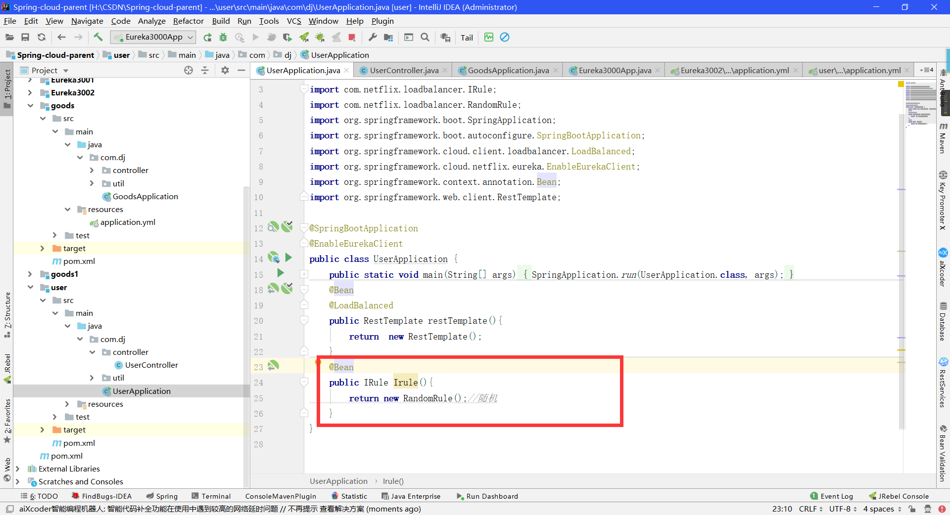This screenshot has width=950, height=515.
Task: Open the Run Dashboard tool window
Action: (x=487, y=496)
